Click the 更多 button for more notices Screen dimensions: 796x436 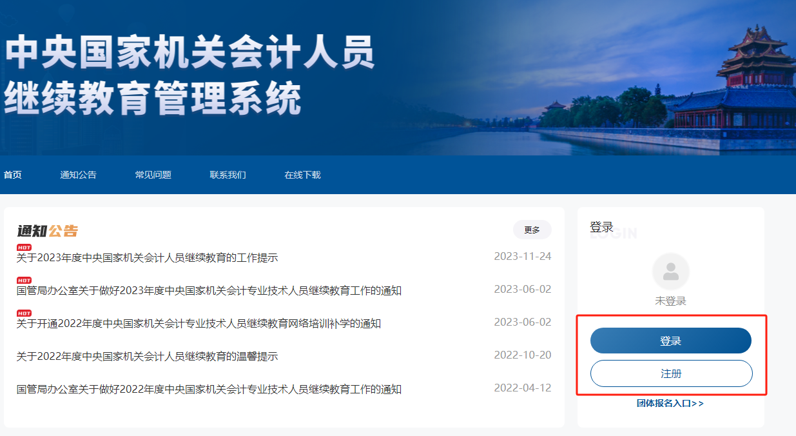[532, 230]
